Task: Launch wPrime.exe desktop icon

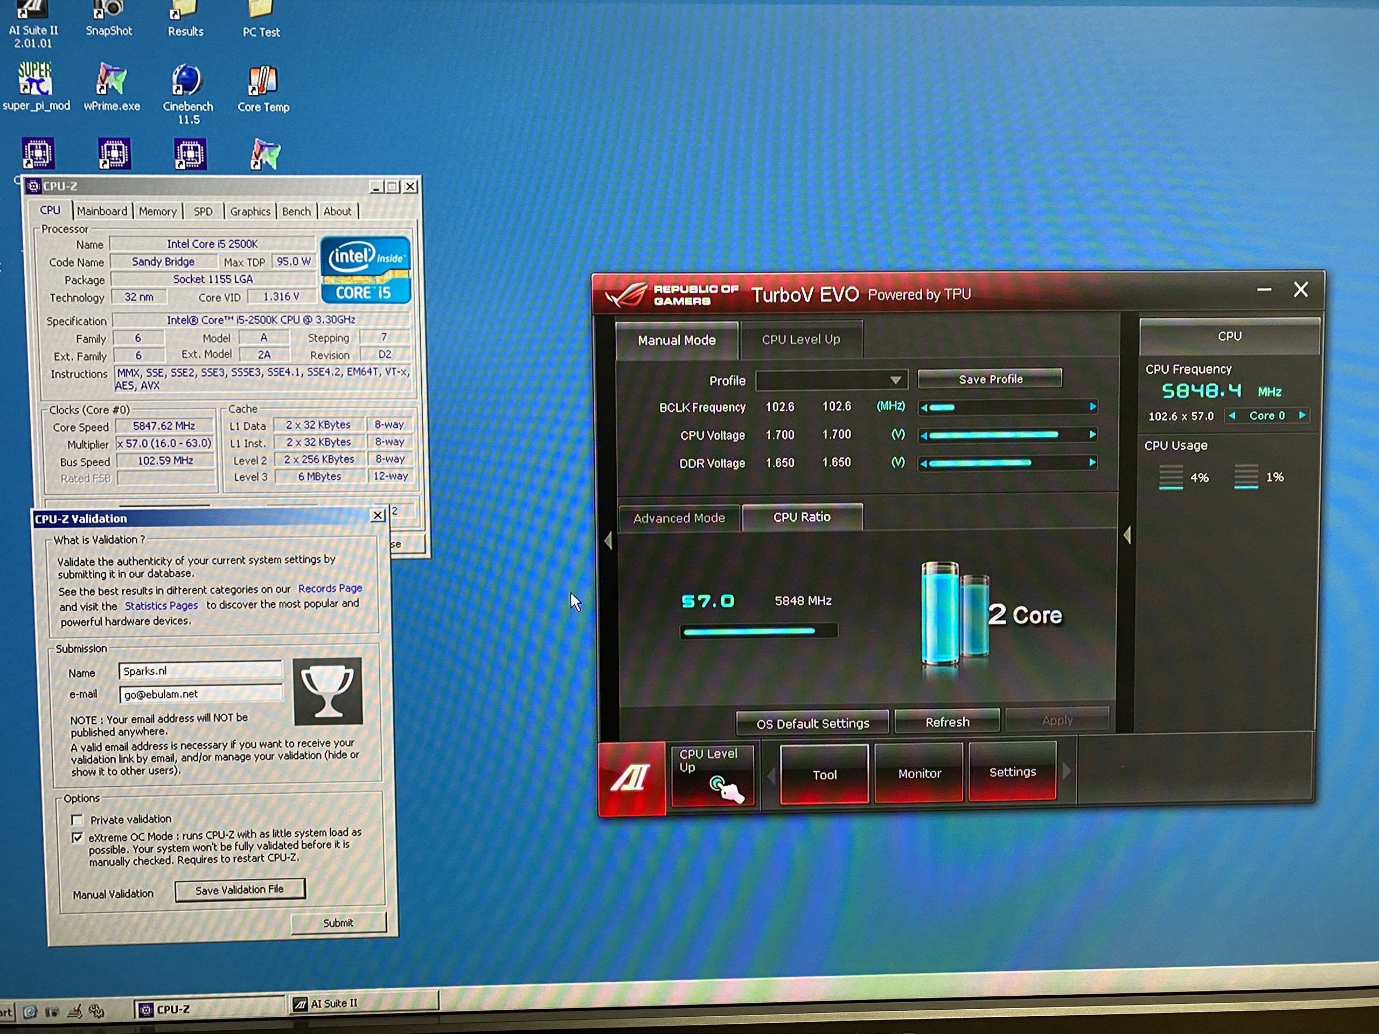Action: pyautogui.click(x=112, y=87)
